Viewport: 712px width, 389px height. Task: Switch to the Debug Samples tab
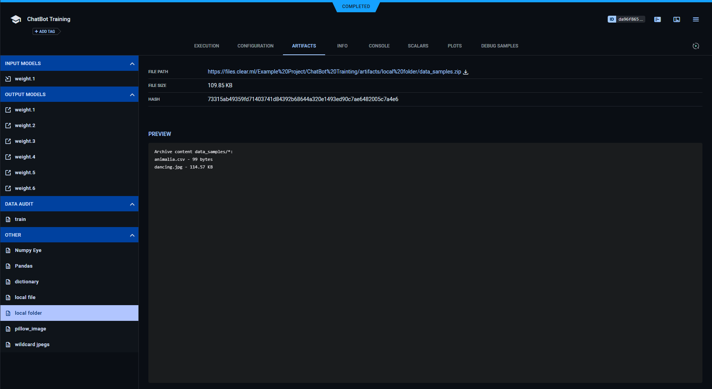click(500, 46)
